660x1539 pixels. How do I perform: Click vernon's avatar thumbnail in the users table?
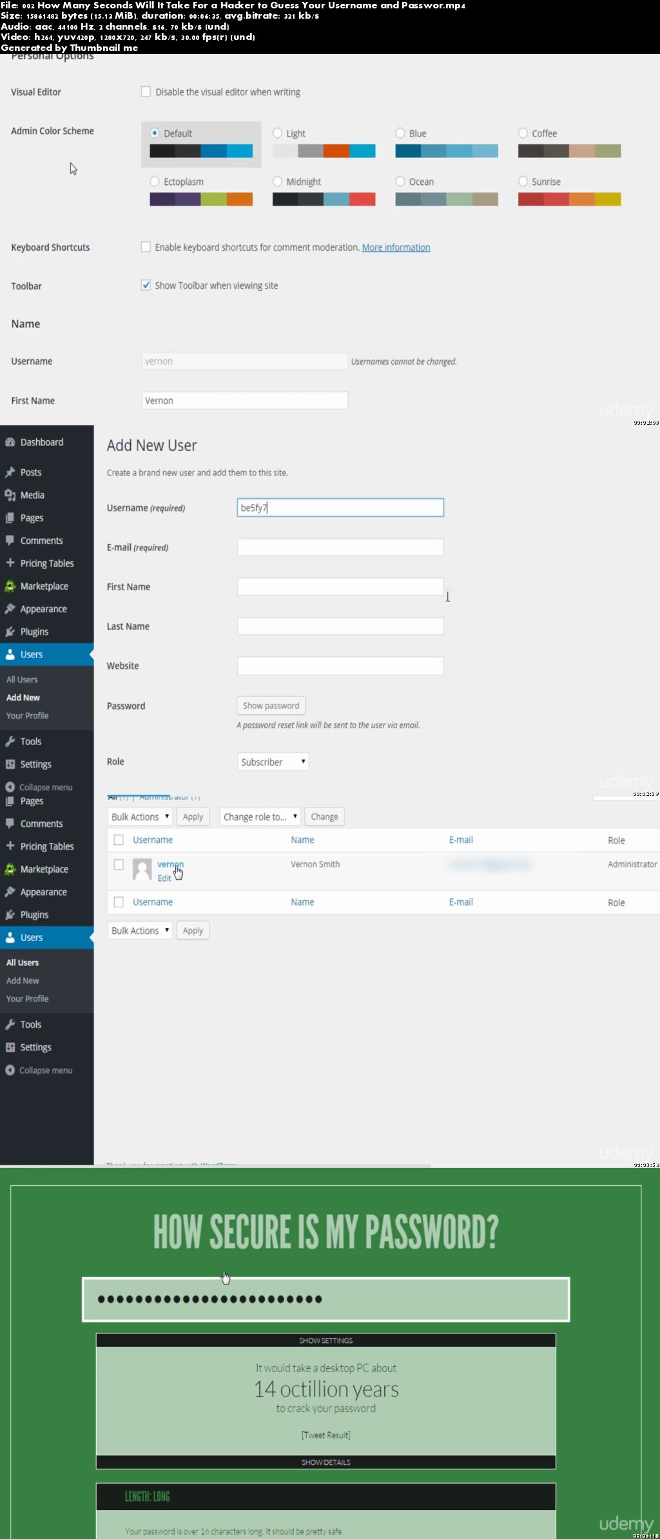pos(142,869)
